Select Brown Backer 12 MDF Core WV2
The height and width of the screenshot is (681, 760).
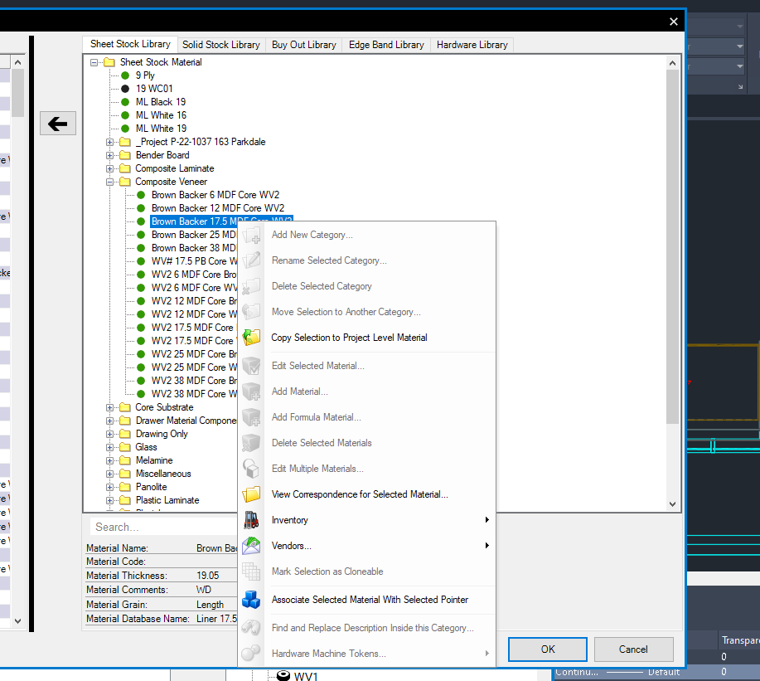(218, 208)
